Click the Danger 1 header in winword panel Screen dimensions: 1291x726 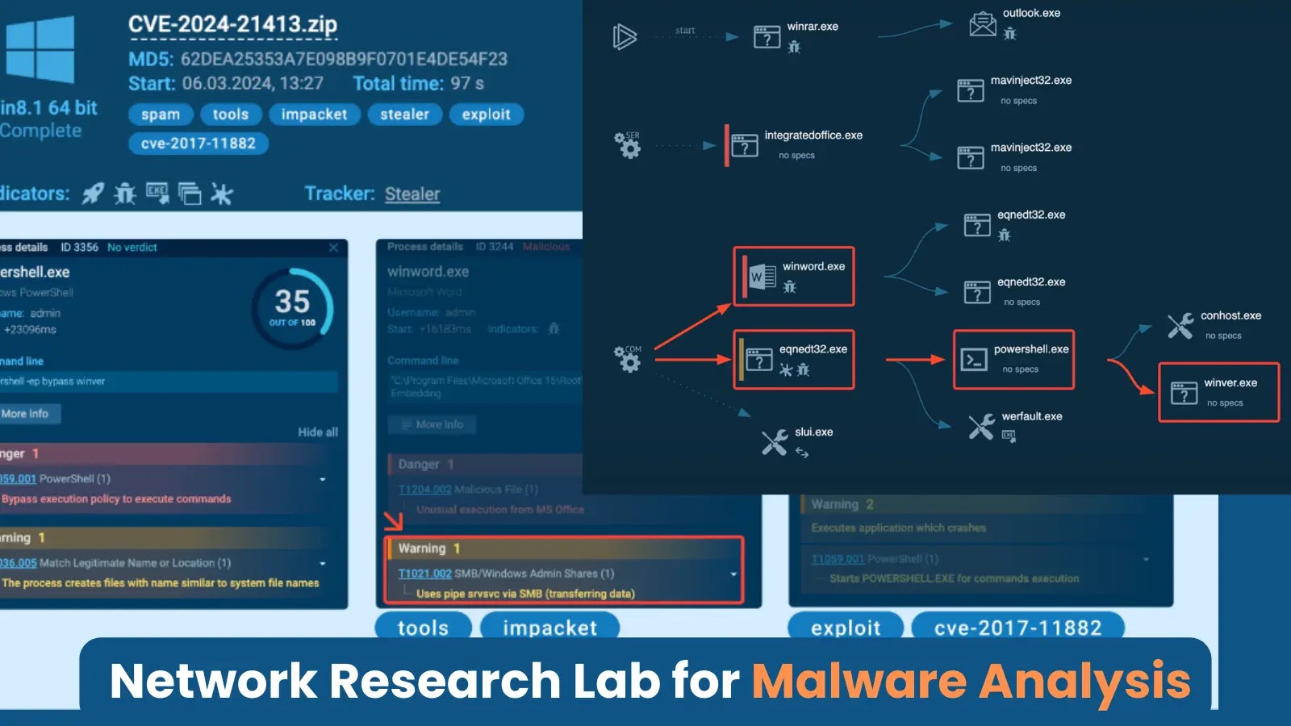tap(485, 465)
